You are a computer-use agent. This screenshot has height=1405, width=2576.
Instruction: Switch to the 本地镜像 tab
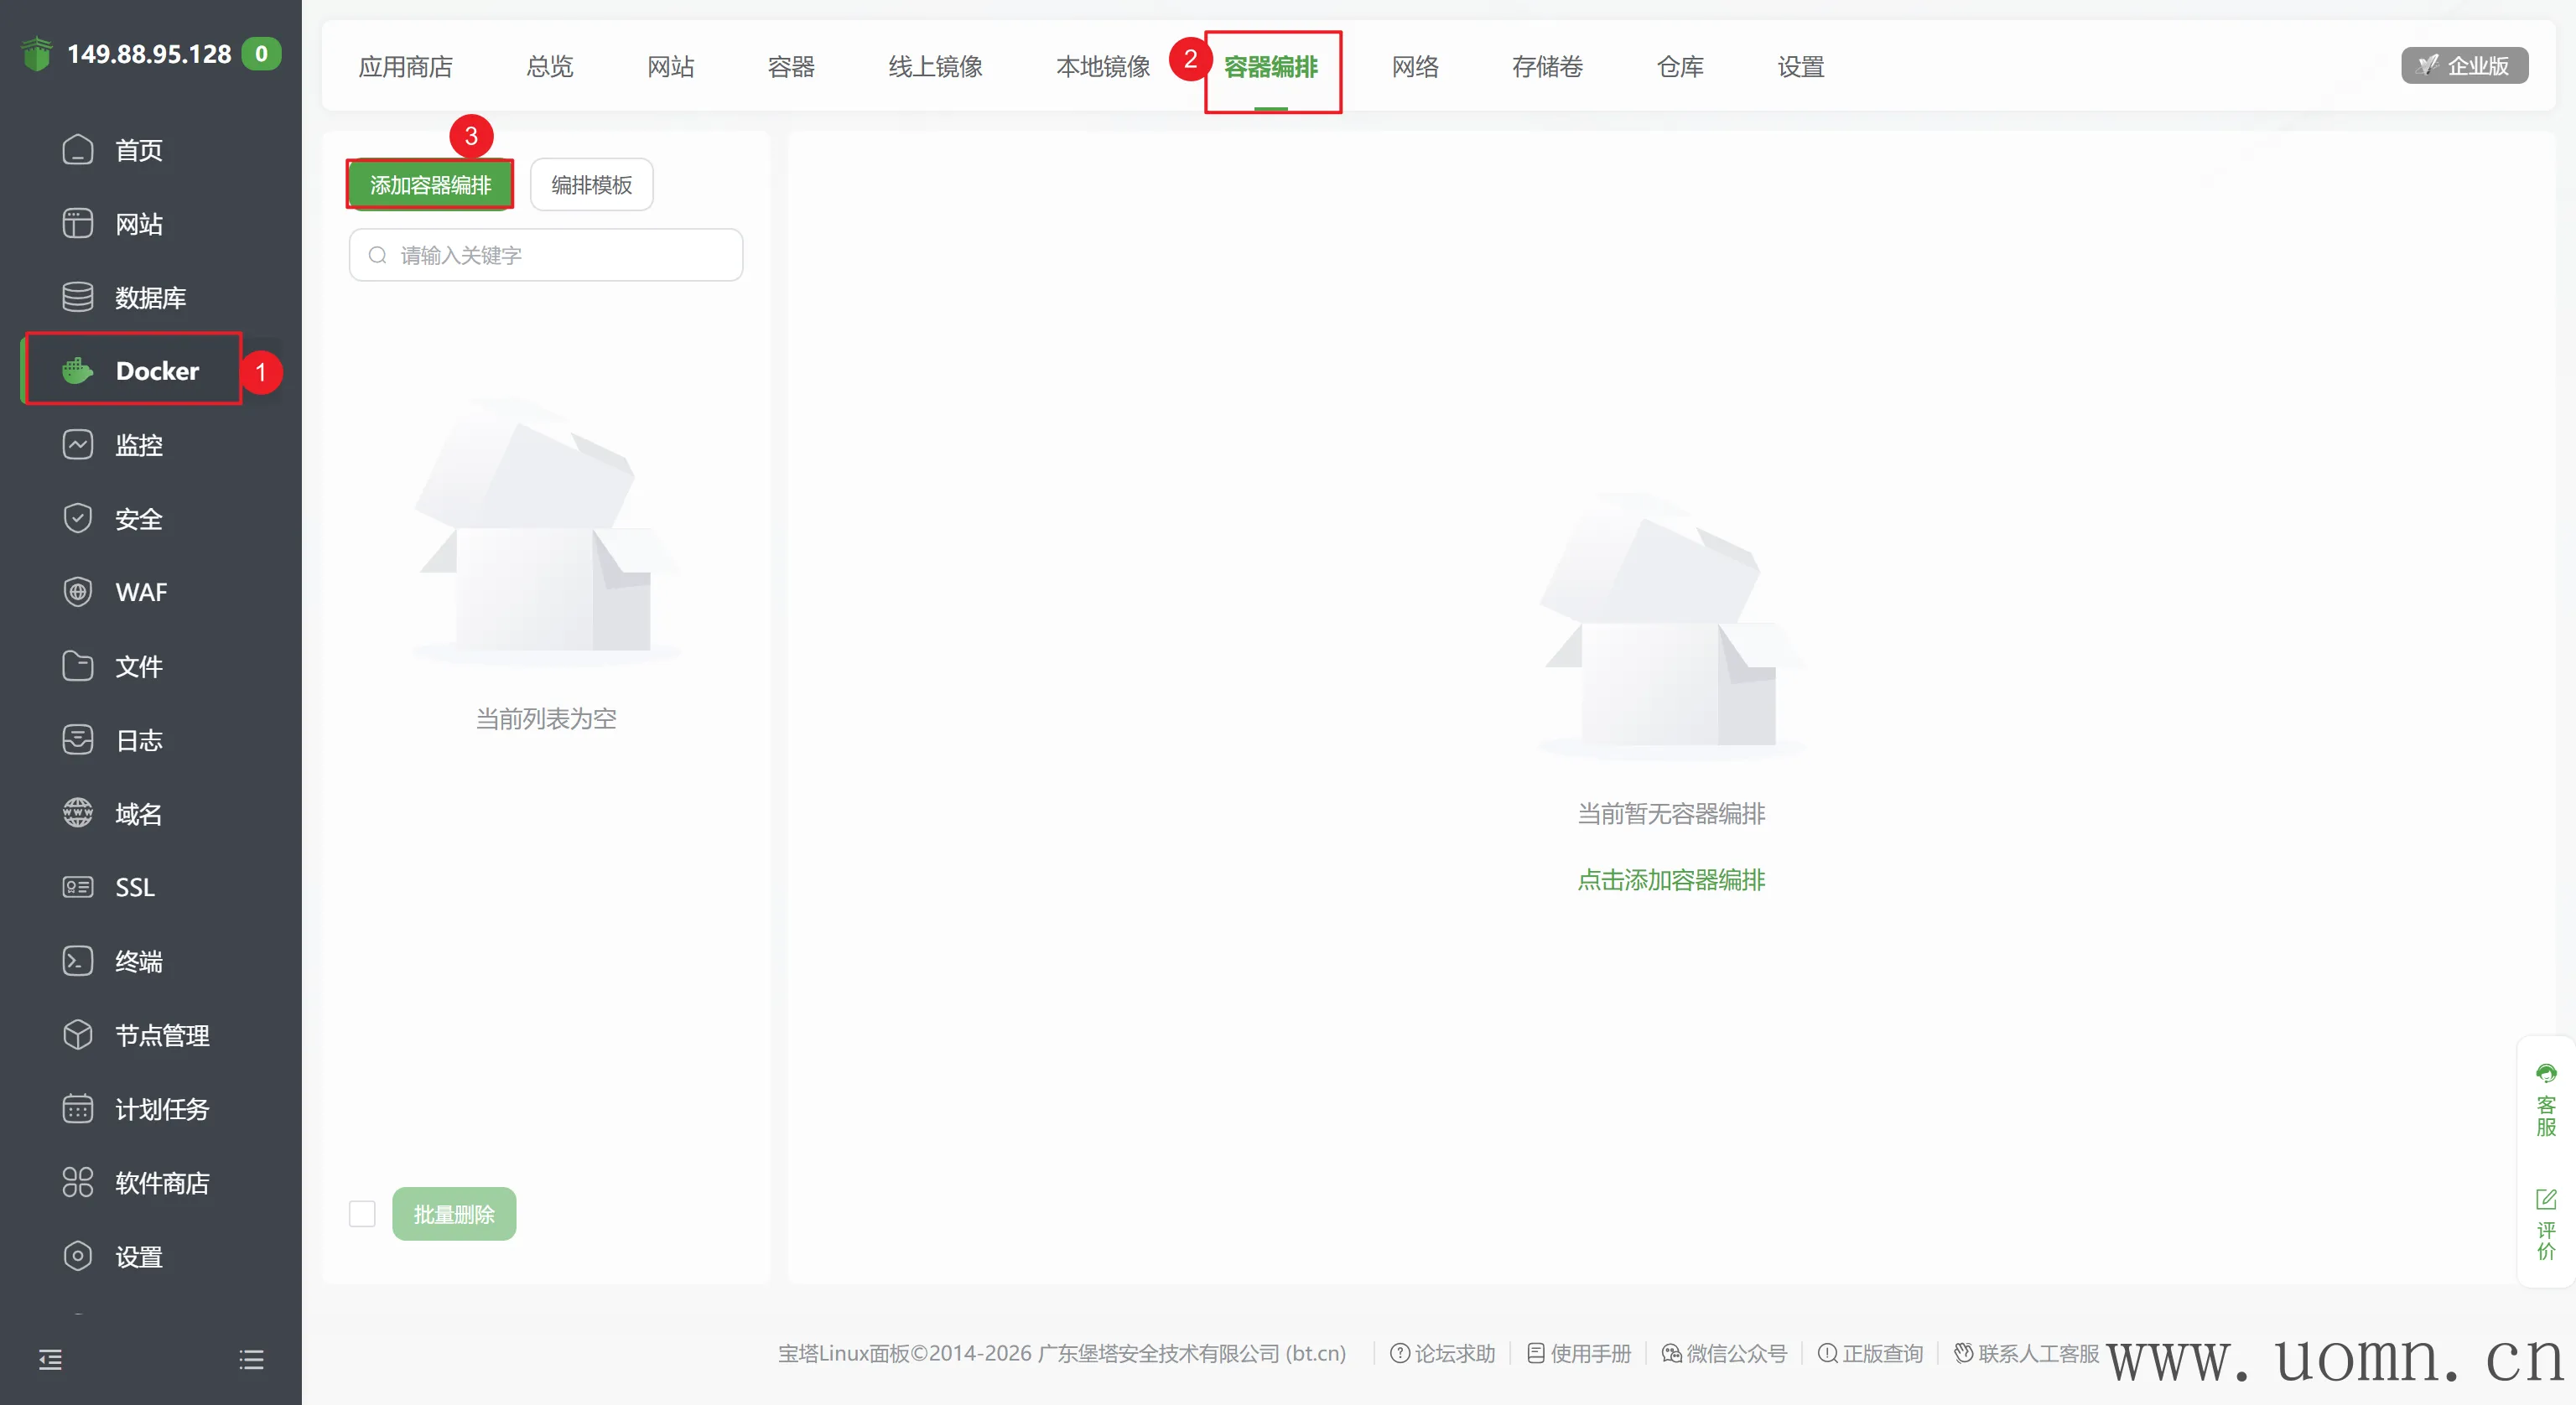1102,67
